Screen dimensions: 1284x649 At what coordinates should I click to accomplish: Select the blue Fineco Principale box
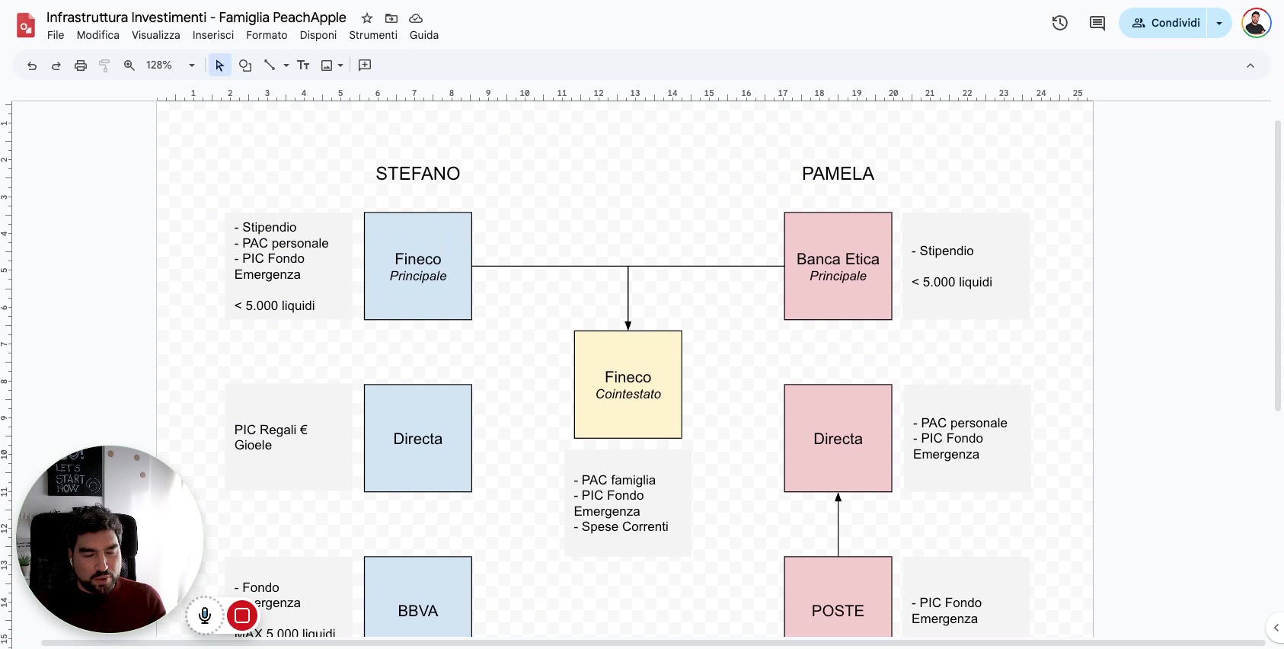(x=418, y=266)
